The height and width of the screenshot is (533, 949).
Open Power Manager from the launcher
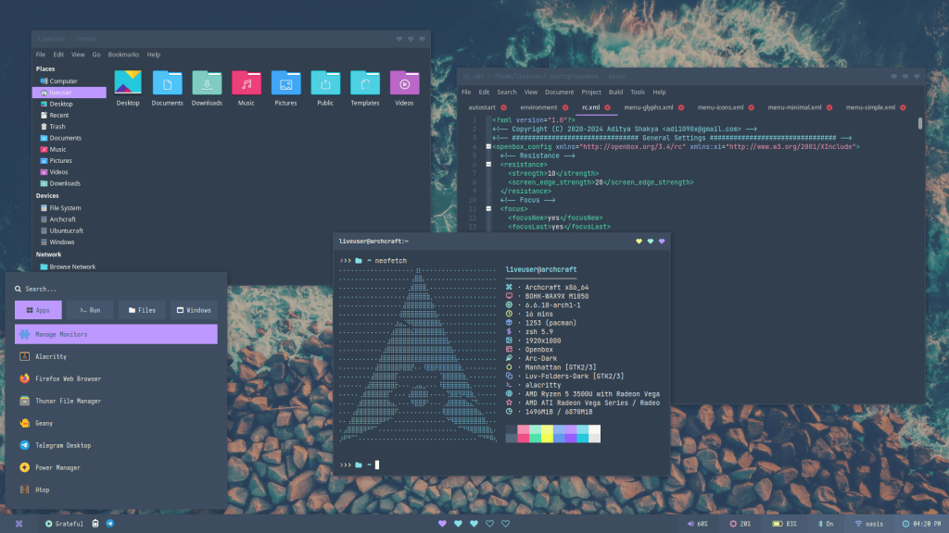coord(69,467)
